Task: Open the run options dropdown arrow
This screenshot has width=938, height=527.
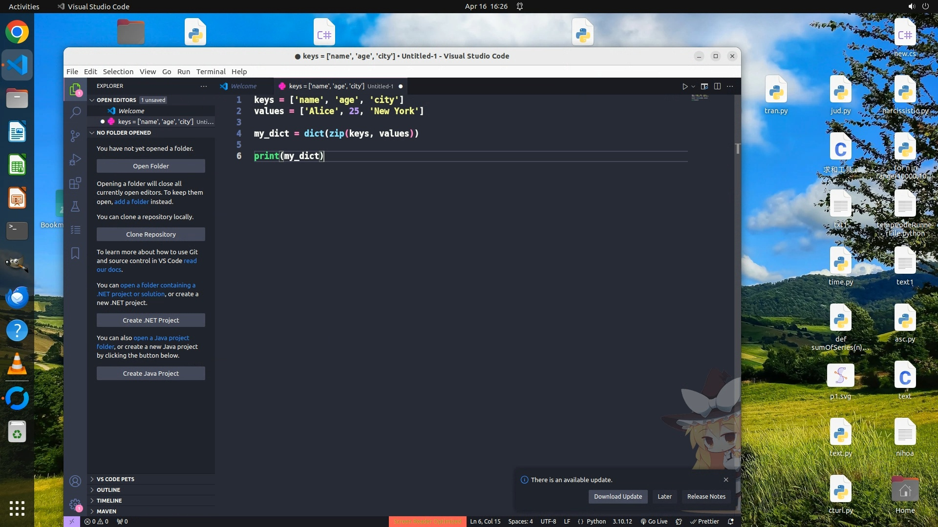Action: click(x=693, y=86)
